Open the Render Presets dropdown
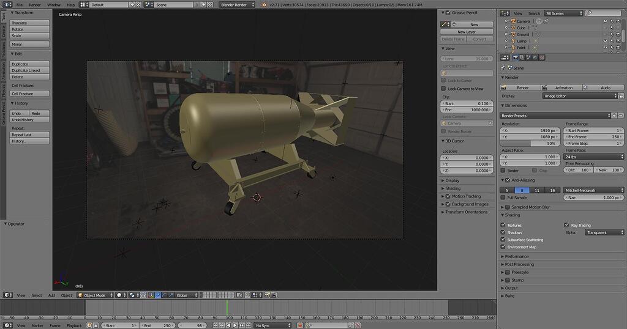 click(555, 116)
